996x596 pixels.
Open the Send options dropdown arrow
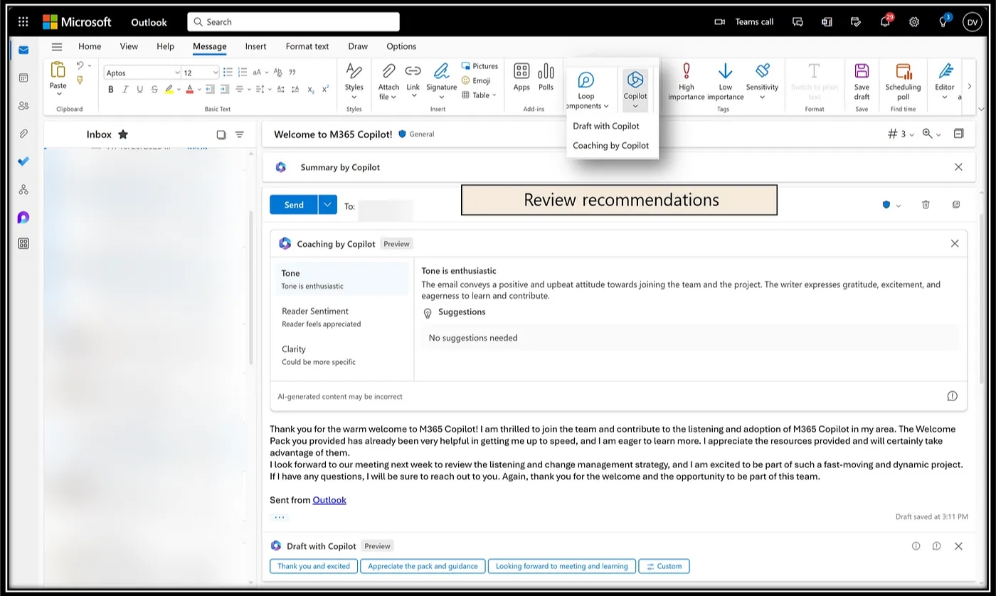point(327,205)
